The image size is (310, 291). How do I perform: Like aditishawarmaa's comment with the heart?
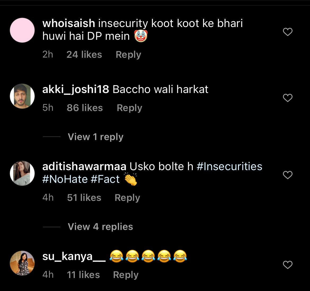tap(287, 175)
